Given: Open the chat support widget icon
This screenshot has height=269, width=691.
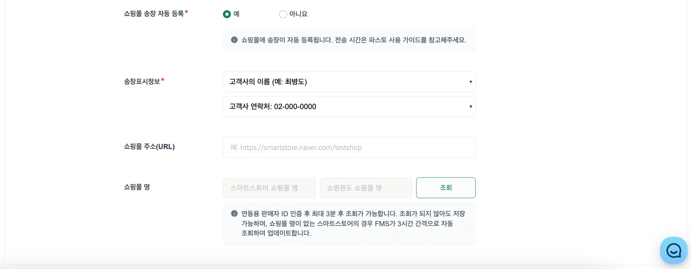Looking at the screenshot, I should click(673, 250).
